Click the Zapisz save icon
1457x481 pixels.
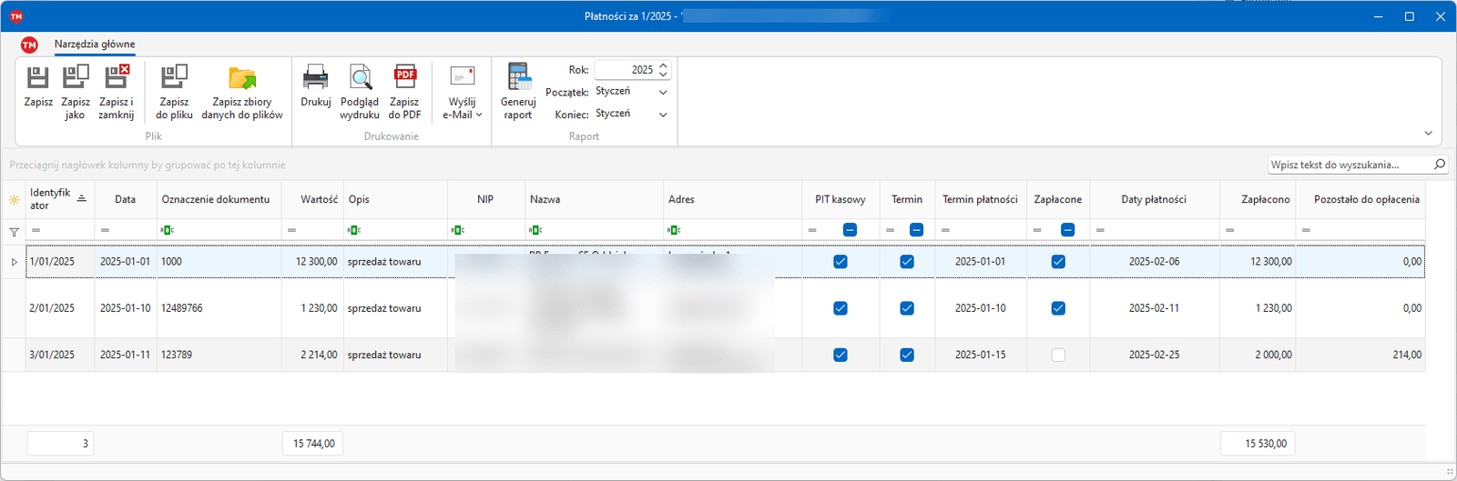click(x=38, y=78)
